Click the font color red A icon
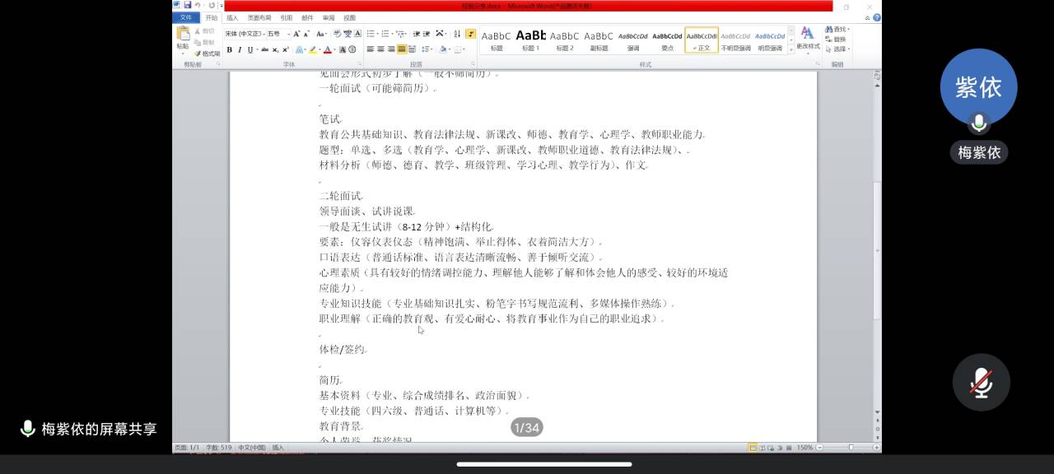 [328, 50]
